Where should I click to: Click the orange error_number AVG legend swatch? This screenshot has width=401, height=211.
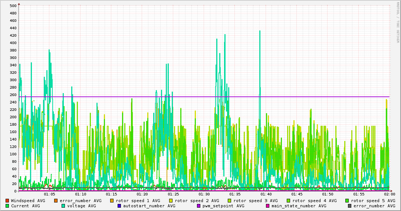pyautogui.click(x=56, y=201)
